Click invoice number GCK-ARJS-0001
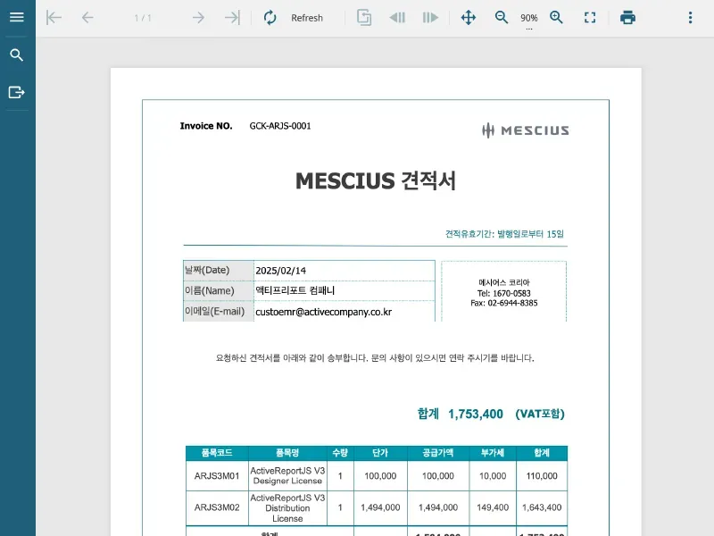Image resolution: width=714 pixels, height=536 pixels. (280, 126)
